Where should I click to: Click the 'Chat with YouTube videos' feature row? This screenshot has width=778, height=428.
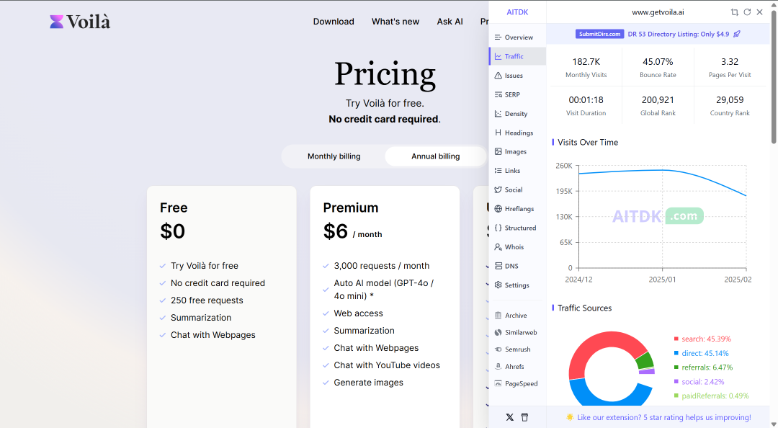381,365
